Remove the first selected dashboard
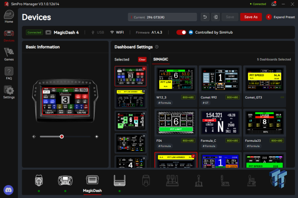 click(144, 69)
